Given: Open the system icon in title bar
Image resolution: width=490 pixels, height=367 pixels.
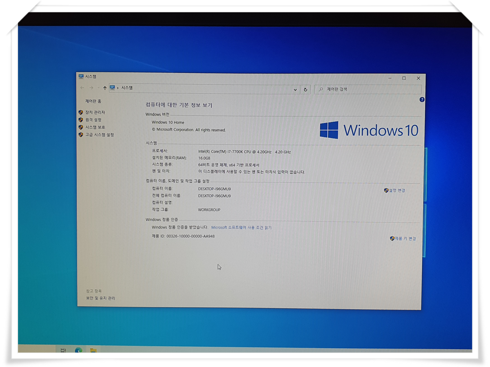Looking at the screenshot, I should (81, 77).
